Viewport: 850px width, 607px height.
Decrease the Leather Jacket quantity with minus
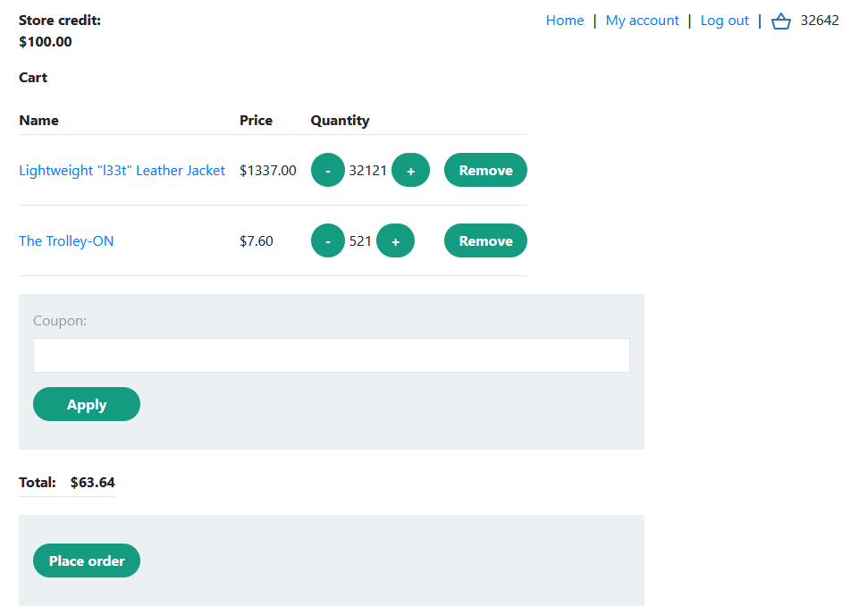(327, 171)
